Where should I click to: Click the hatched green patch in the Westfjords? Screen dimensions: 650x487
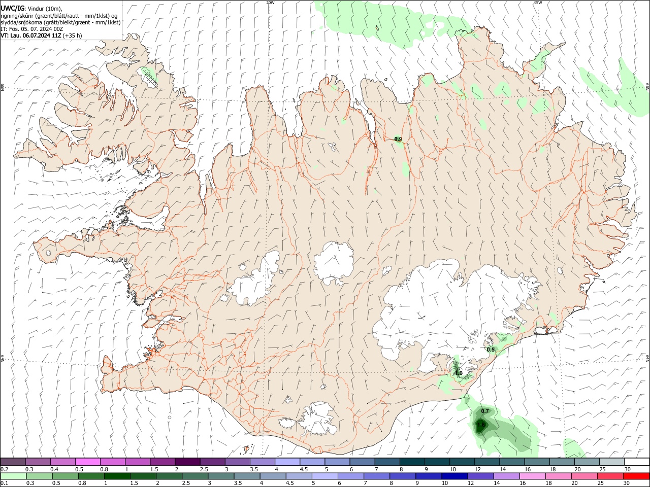tap(150, 76)
